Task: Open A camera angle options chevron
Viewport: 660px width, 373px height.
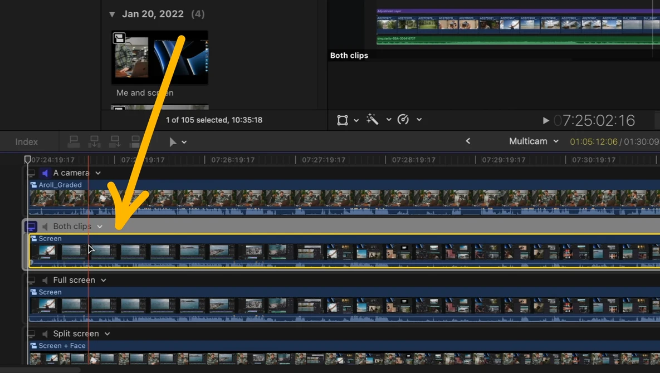Action: 98,173
